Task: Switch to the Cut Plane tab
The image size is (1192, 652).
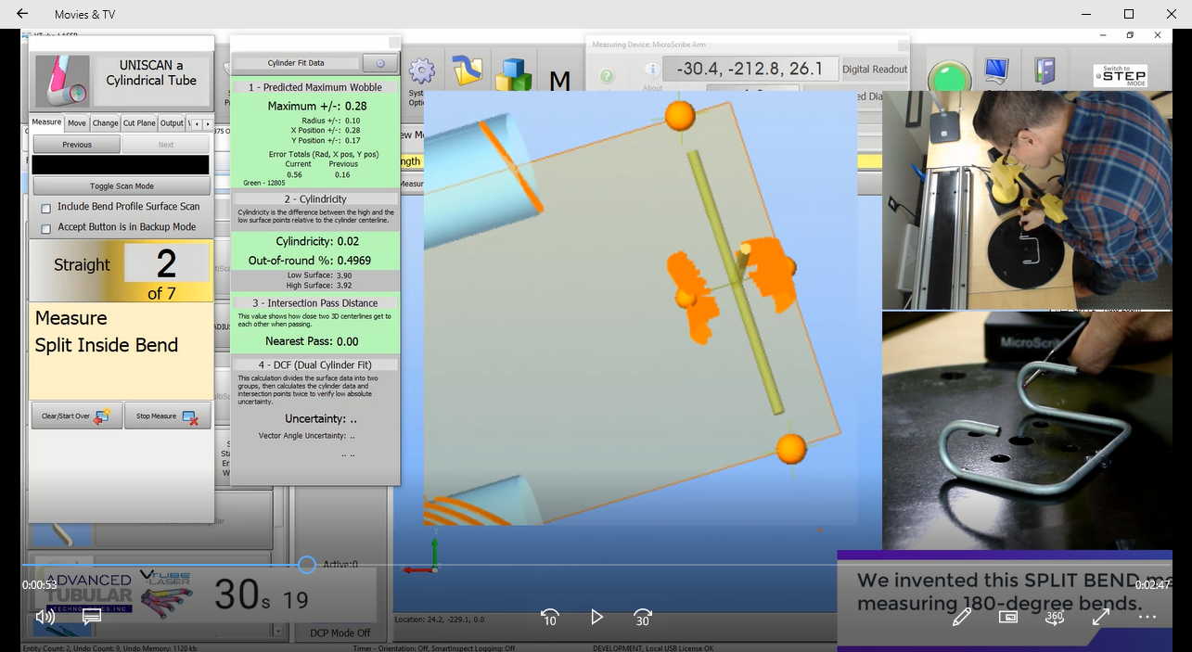Action: coord(139,123)
